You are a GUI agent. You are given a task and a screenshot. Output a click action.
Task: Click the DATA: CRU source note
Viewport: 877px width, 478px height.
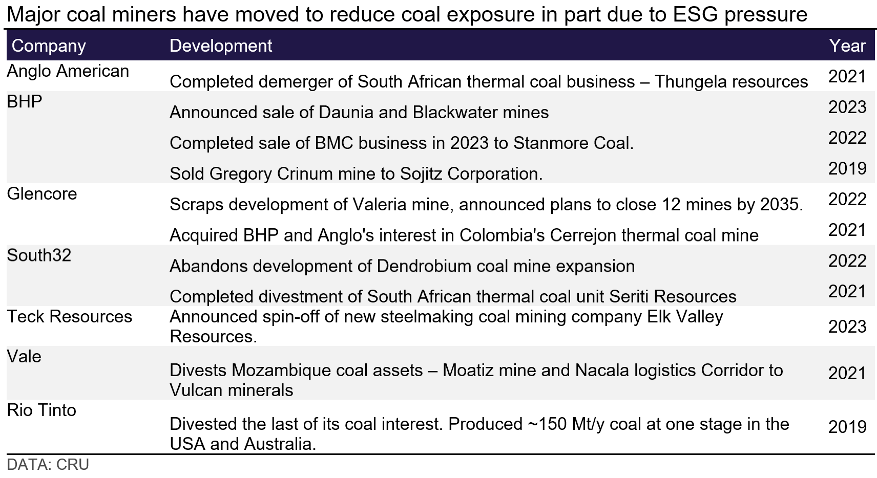coord(48,465)
